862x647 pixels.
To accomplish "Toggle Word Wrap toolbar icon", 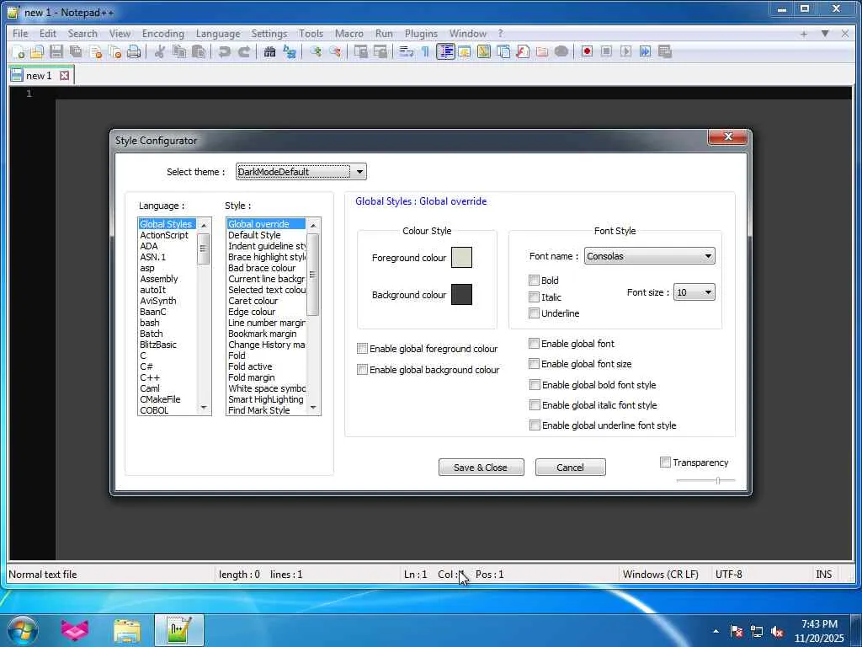I will click(406, 51).
